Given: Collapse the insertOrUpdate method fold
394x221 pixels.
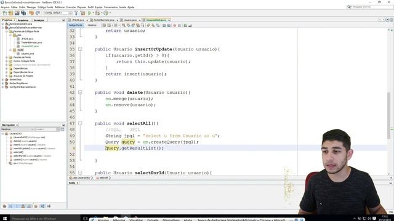Looking at the screenshot, I should point(80,49).
